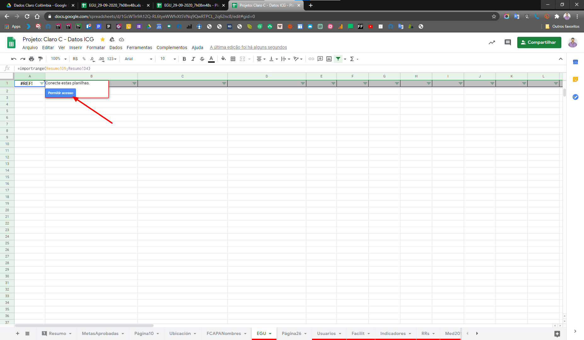Open the Formatar menu

coord(96,48)
